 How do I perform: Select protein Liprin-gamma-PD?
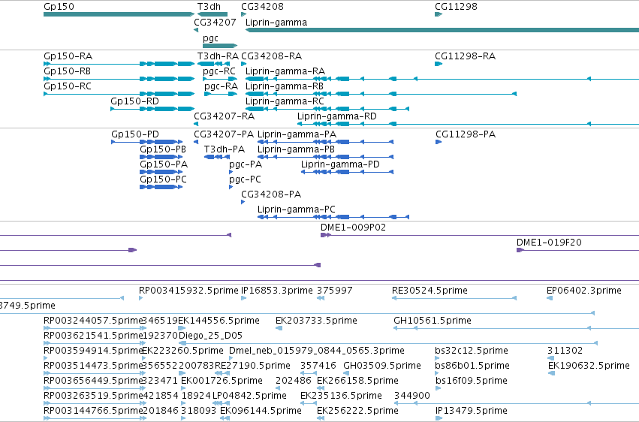[347, 172]
